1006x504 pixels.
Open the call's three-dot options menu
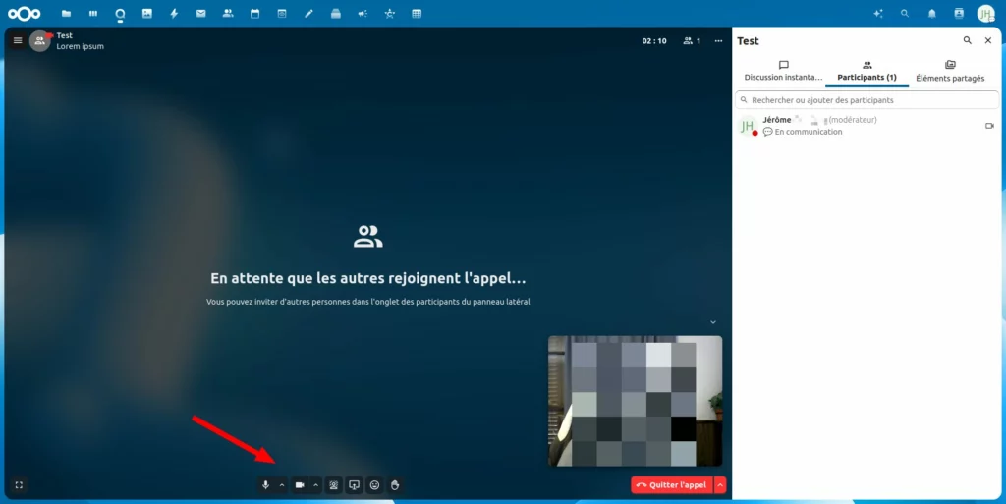pyautogui.click(x=718, y=41)
